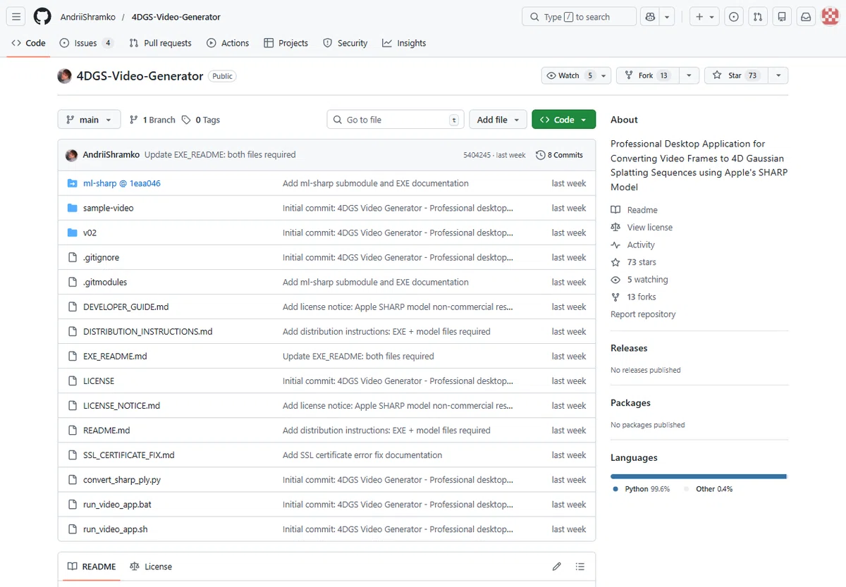
Task: Switch to the Issues tab
Action: (x=87, y=43)
